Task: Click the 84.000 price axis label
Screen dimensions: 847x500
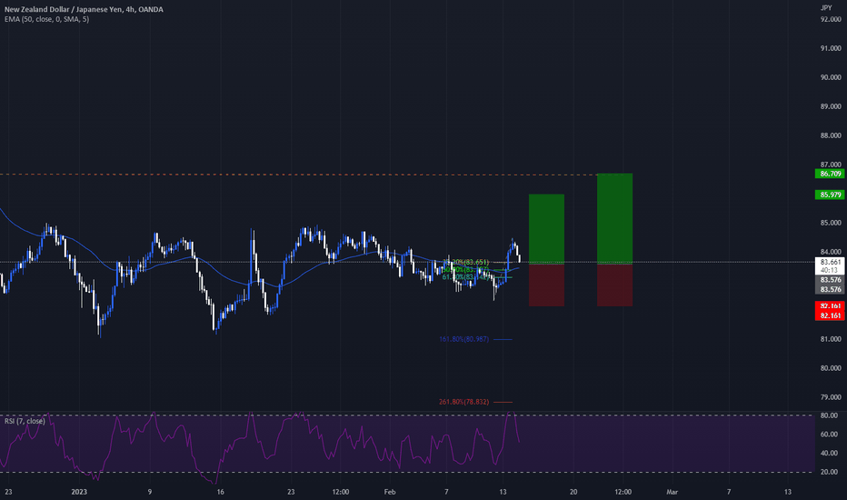Action: pos(831,252)
